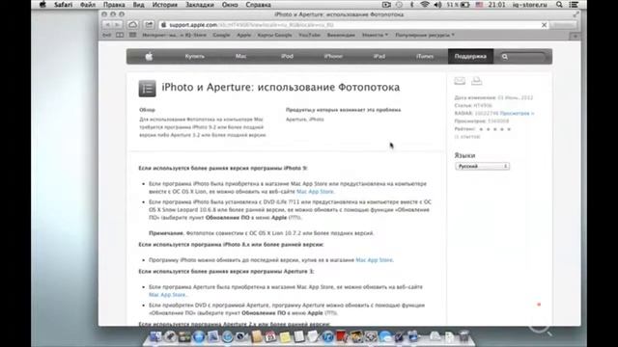This screenshot has width=618, height=347.
Task: Open Notification Center list icon
Action: 574,5
